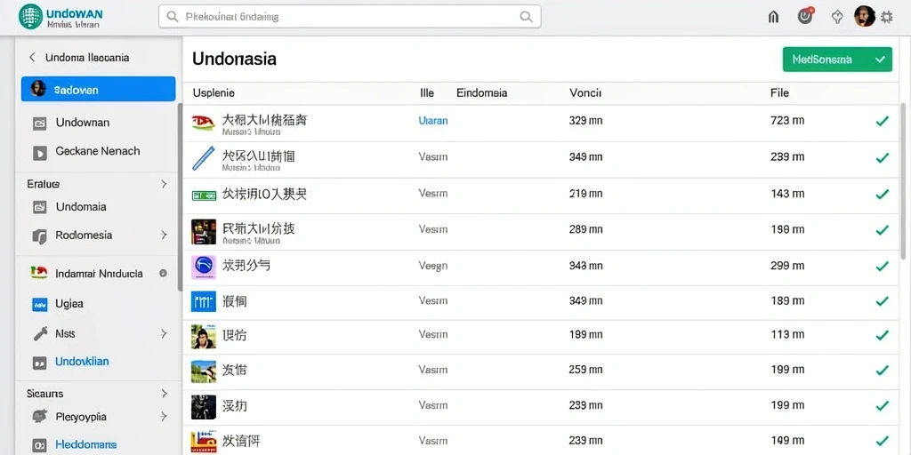Click the settings gear icon in header
The height and width of the screenshot is (455, 911).
point(887,17)
